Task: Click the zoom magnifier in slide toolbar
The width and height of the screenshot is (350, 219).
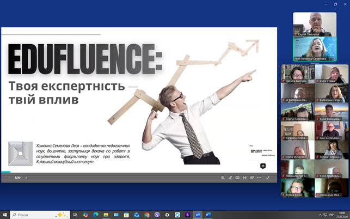Action: 223,178
